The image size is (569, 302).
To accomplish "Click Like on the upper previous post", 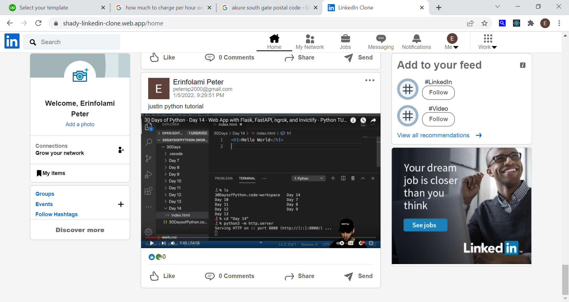I will click(x=162, y=57).
